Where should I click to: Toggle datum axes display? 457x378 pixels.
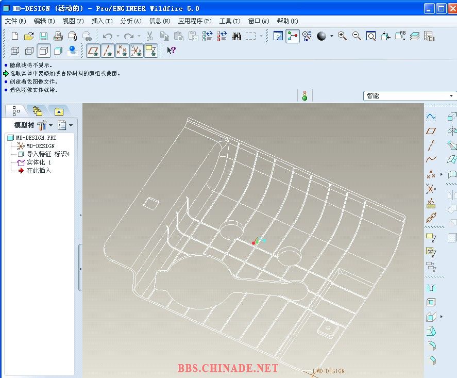pyautogui.click(x=108, y=51)
